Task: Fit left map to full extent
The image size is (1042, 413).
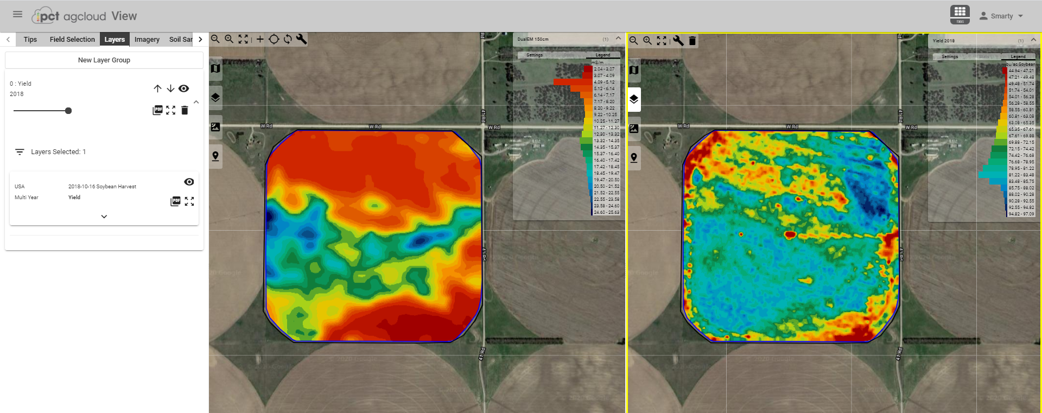Action: pos(243,39)
